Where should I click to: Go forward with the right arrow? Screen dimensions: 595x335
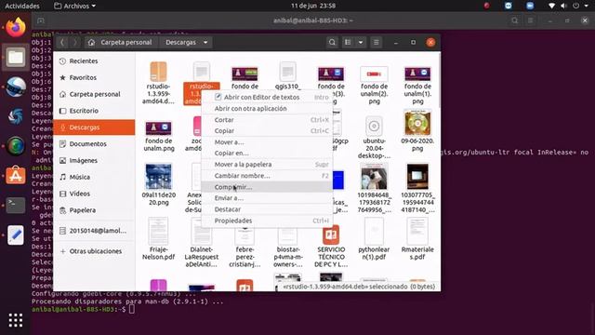coord(75,42)
